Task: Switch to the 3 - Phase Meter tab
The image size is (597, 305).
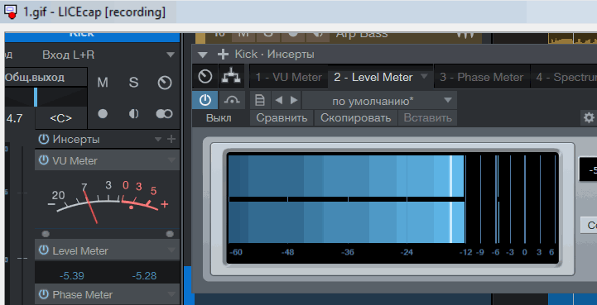Action: 481,77
